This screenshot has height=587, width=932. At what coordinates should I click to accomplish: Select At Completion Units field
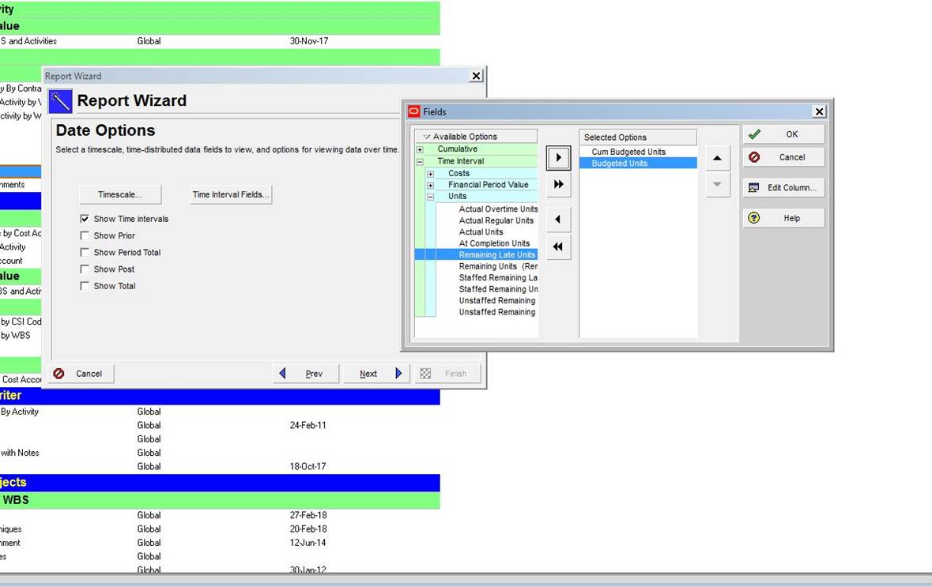(494, 243)
